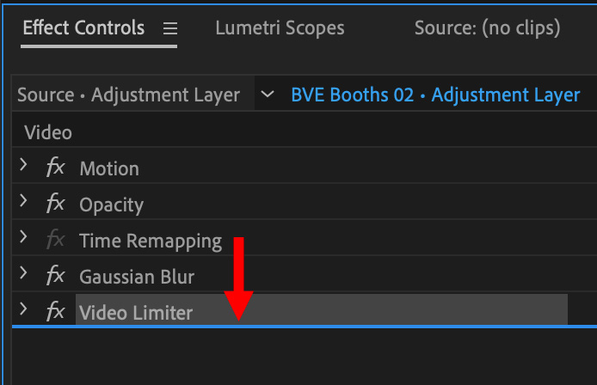Select the Effect Controls tab
Image resolution: width=597 pixels, height=385 pixels.
coord(83,28)
